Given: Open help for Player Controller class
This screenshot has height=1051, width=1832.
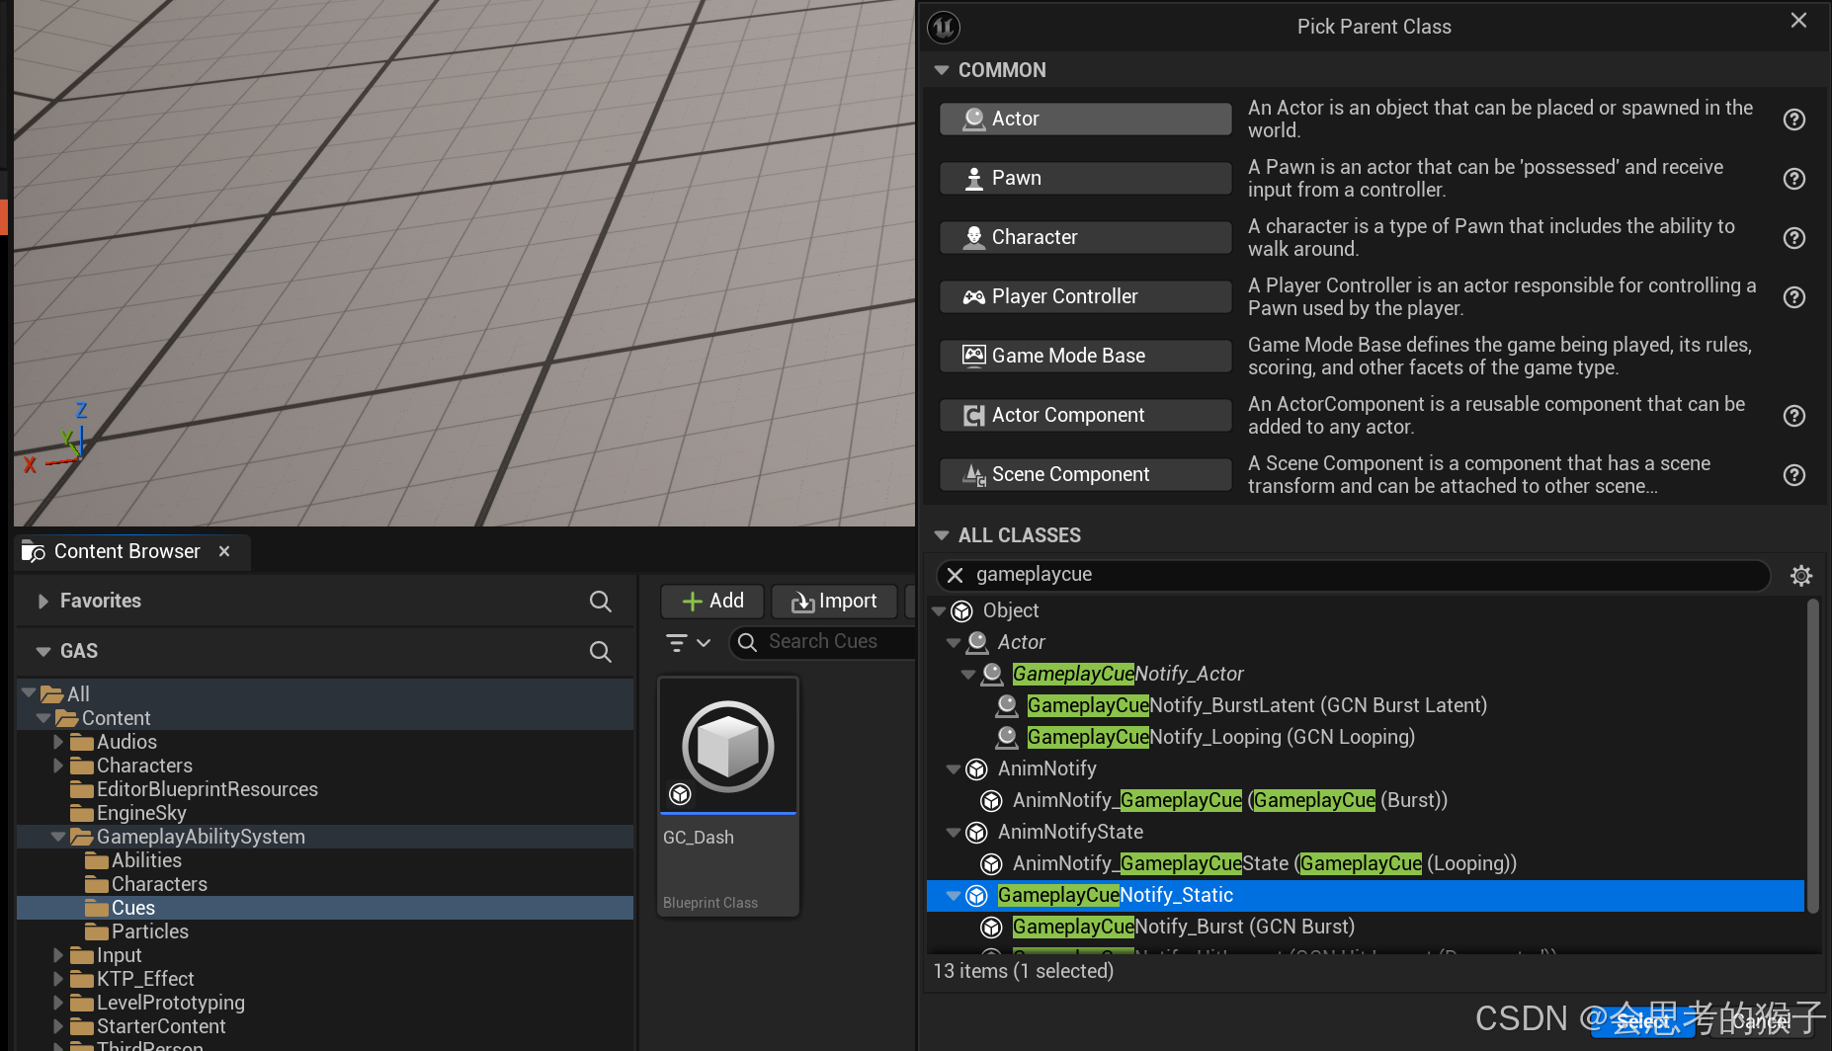Looking at the screenshot, I should [x=1794, y=297].
